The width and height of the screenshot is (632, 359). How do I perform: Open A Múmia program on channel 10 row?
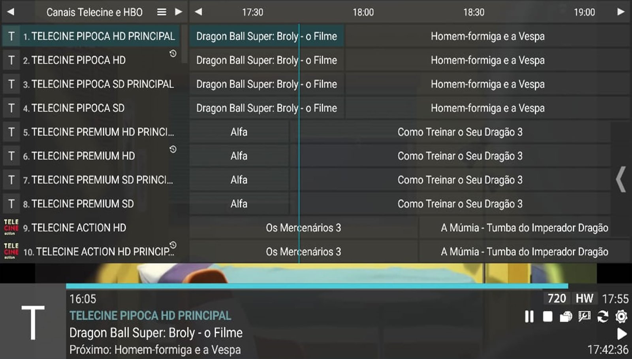coord(524,251)
